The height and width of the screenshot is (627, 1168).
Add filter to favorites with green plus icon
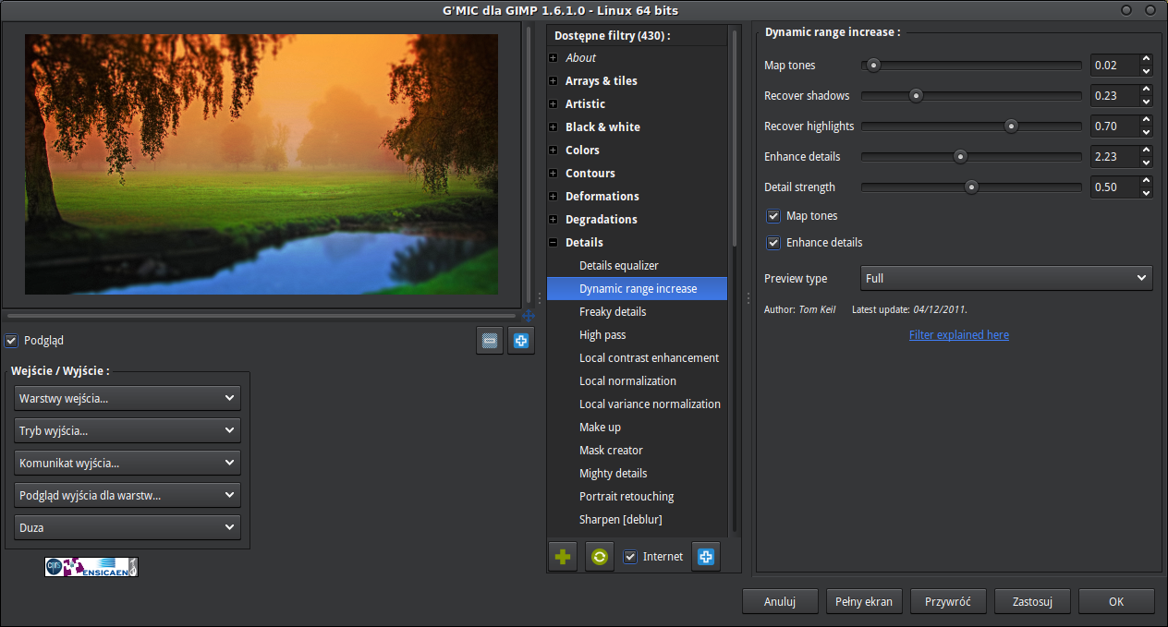563,556
